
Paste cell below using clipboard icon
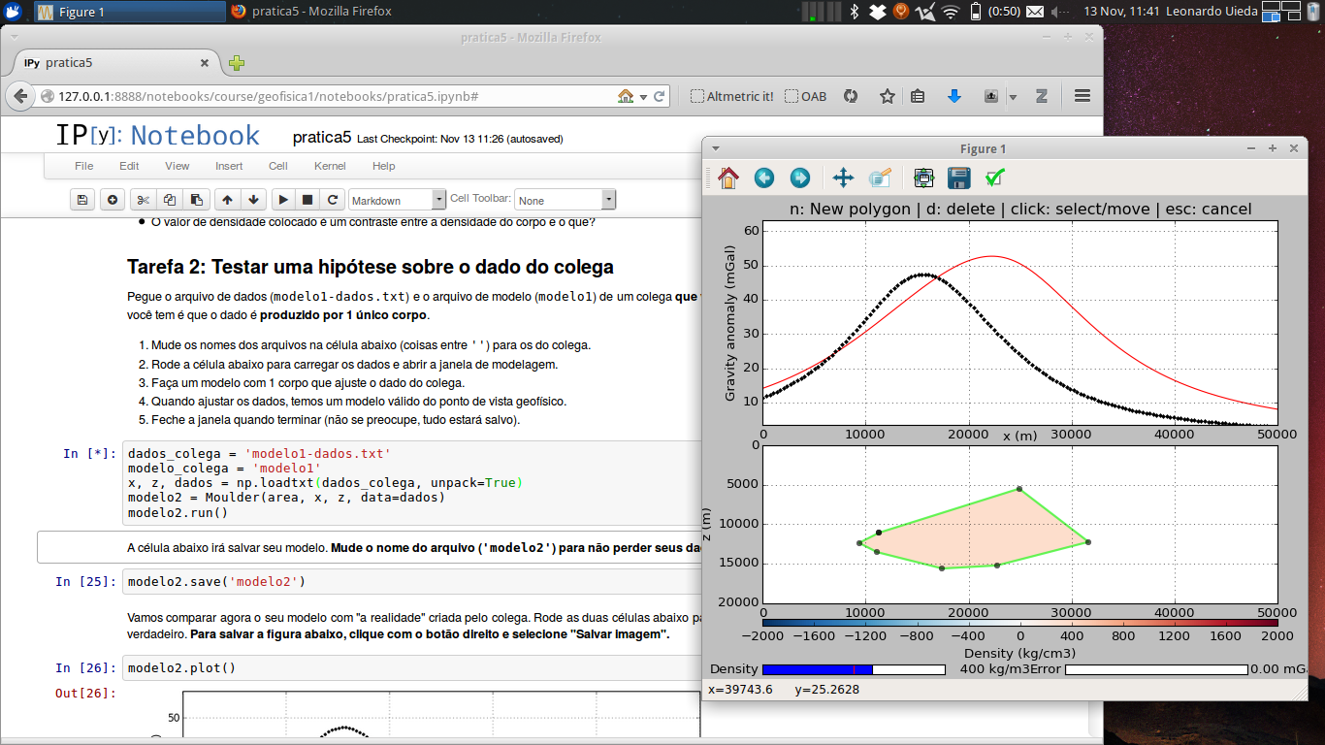[196, 200]
